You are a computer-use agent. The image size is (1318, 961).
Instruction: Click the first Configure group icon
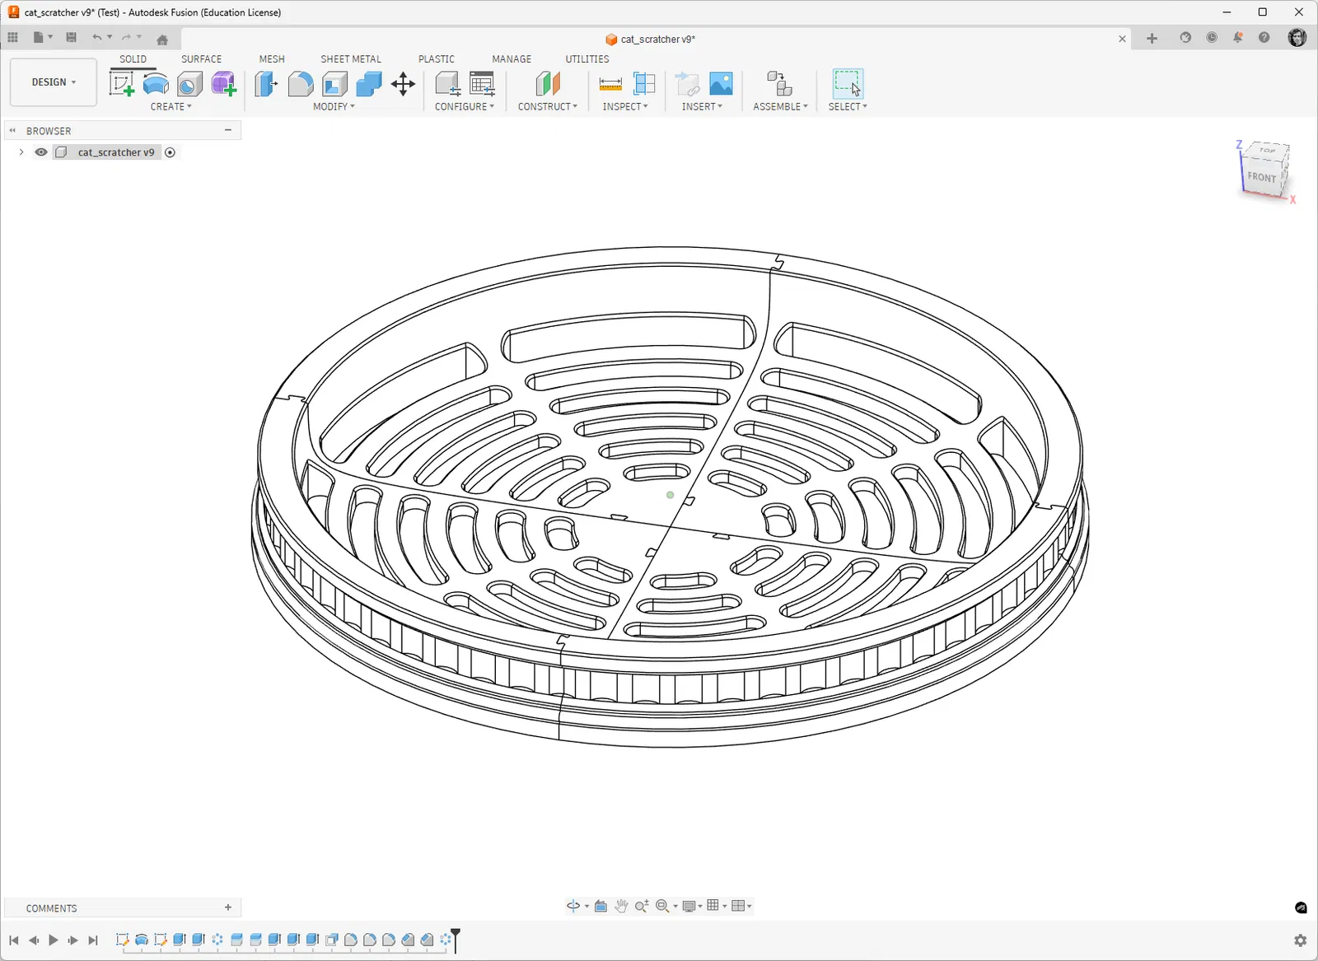tap(447, 84)
